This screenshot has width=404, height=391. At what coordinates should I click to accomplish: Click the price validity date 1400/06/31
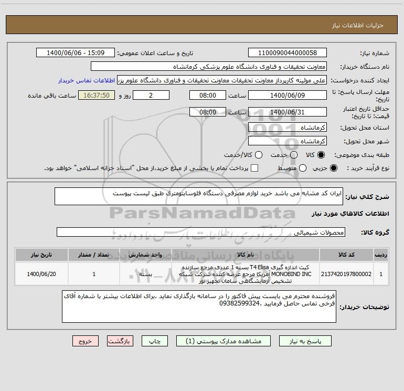pos(288,112)
